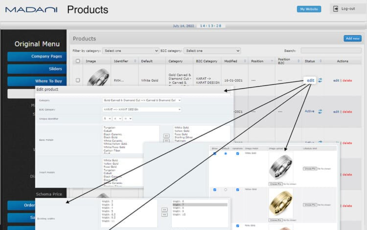This screenshot has width=367, height=230.
Task: Click the My Website button
Action: tap(309, 9)
